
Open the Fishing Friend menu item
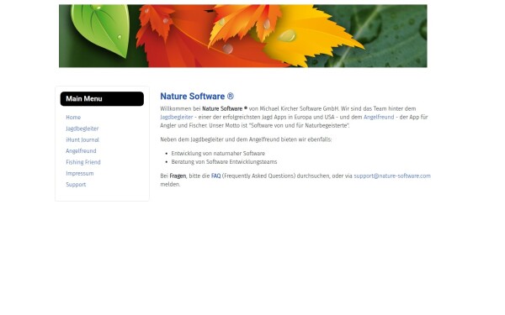point(83,162)
